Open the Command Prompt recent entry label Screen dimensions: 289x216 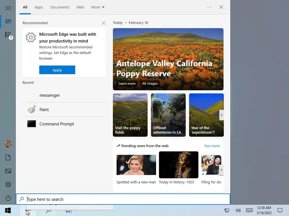tap(57, 124)
